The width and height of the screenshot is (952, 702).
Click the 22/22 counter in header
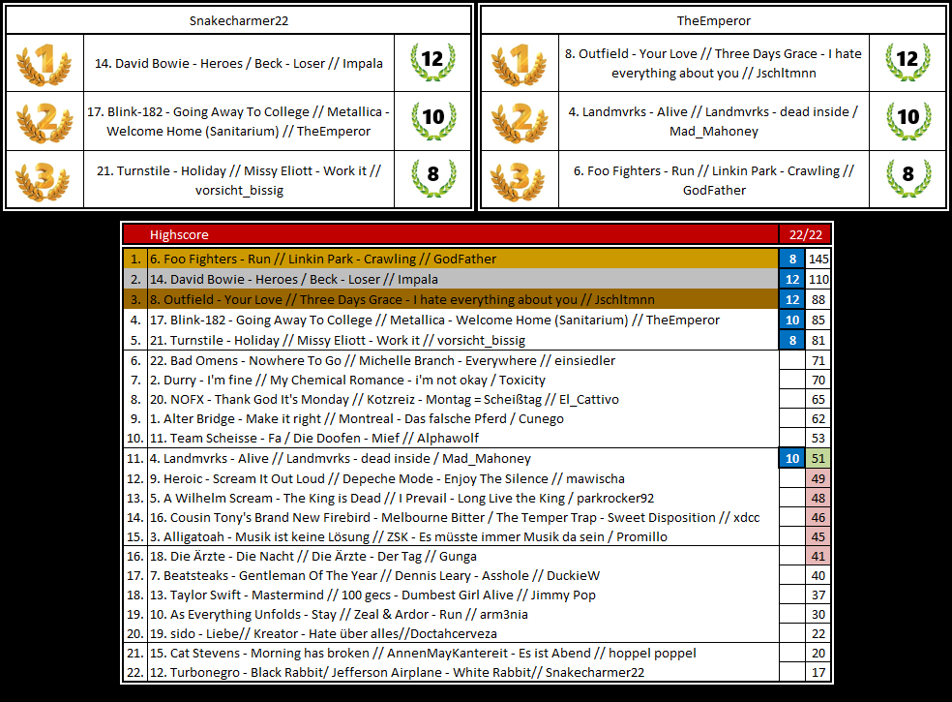click(x=806, y=234)
